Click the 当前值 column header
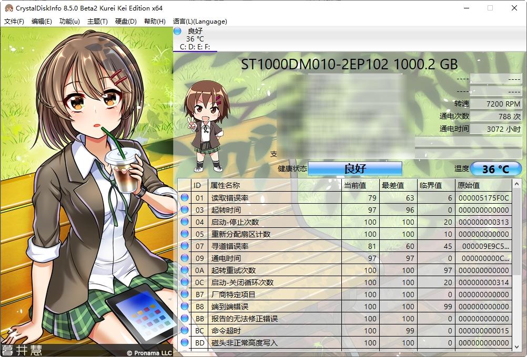This screenshot has height=357, width=527. [360, 185]
